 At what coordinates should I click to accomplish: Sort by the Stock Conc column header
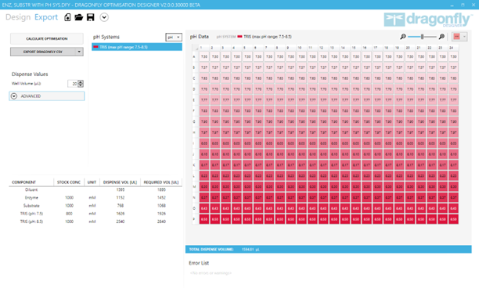click(69, 182)
